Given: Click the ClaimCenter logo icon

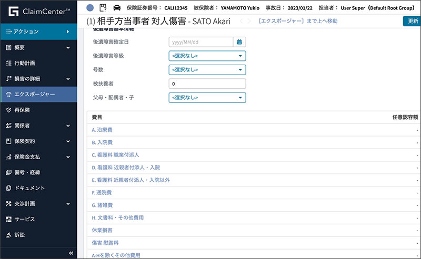Looking at the screenshot, I should click(12, 11).
